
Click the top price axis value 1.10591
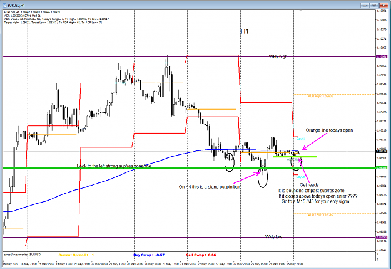tap(382, 11)
